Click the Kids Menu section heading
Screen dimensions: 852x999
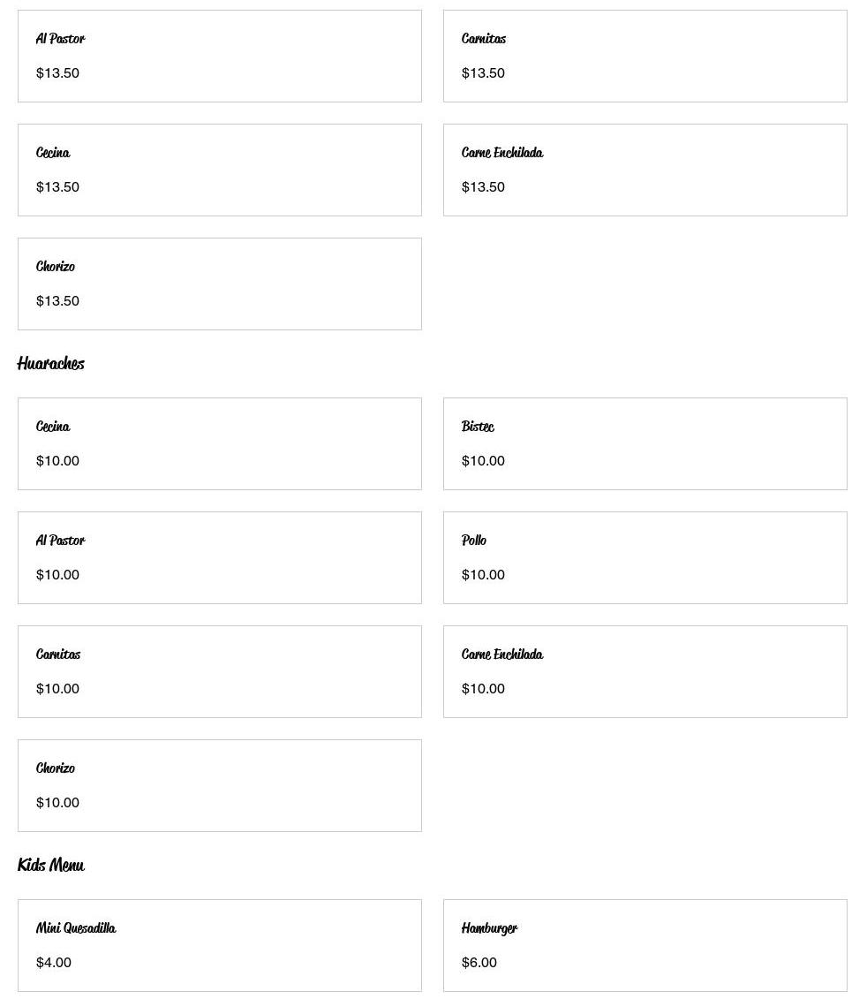point(51,866)
